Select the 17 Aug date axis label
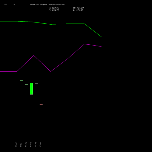Image resolution: width=152 pixels, height=152 pixels. coord(40,145)
